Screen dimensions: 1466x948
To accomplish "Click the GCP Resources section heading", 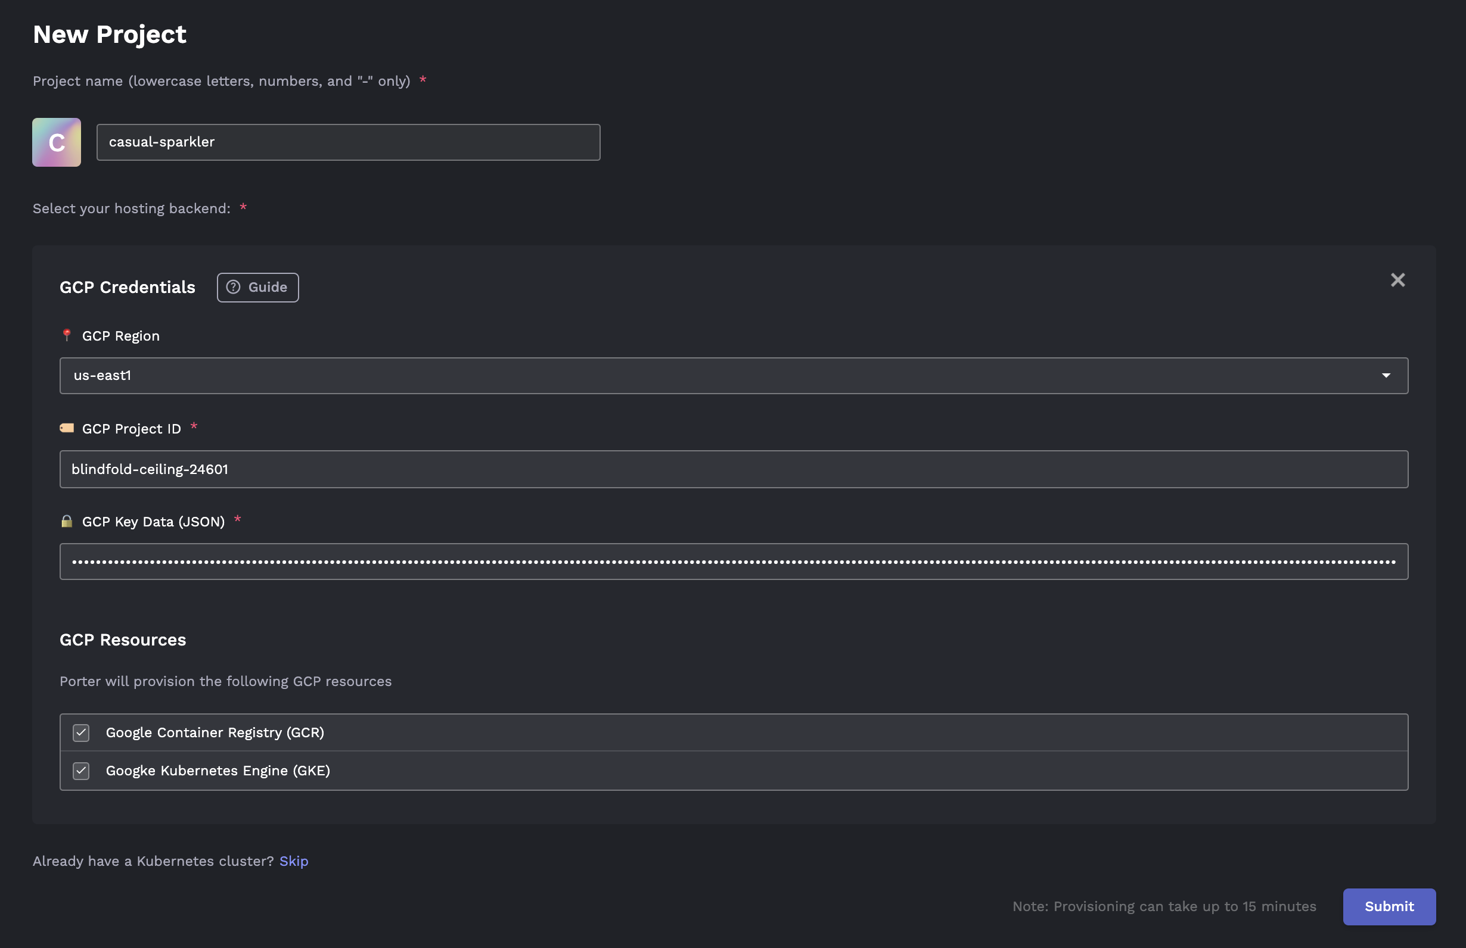I will click(x=123, y=640).
